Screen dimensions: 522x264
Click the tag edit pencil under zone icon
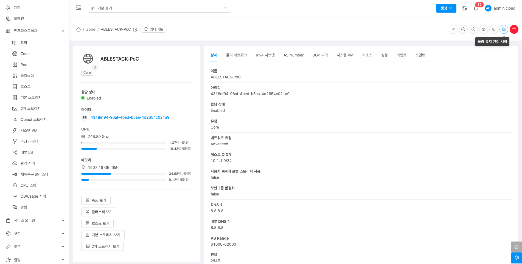pyautogui.click(x=95, y=67)
